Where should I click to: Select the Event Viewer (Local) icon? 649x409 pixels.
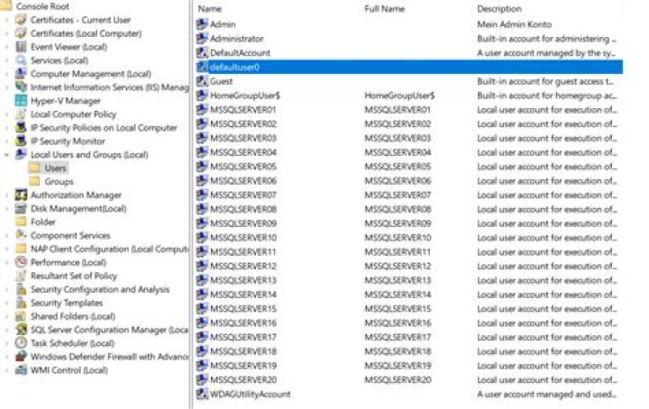click(x=21, y=47)
